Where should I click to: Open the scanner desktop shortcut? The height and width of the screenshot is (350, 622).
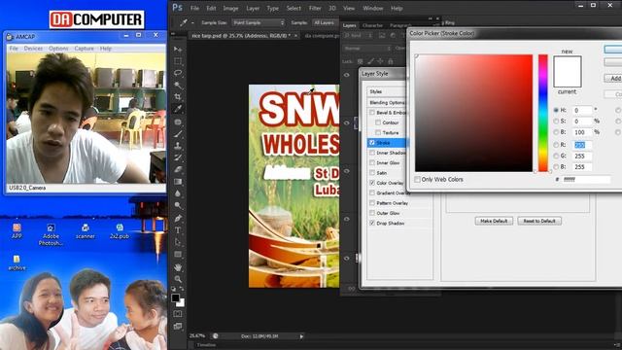[85, 231]
